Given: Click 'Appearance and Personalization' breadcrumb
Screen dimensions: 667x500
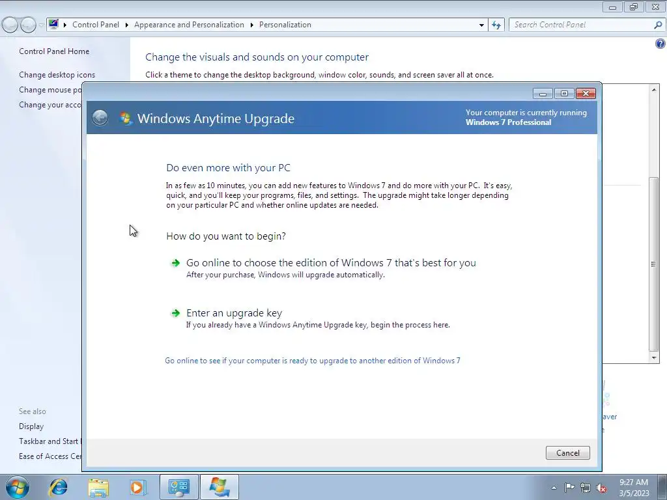Looking at the screenshot, I should coord(190,25).
